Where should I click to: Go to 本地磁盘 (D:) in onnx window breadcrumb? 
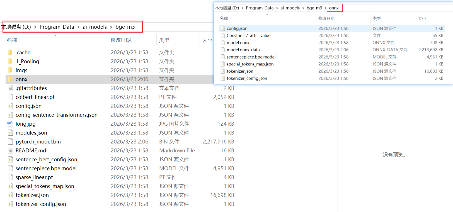coord(227,8)
